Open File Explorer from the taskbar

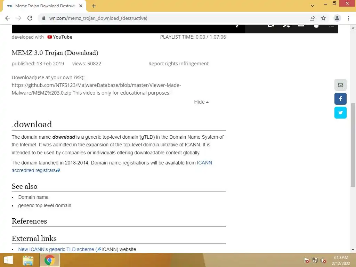coord(28,260)
